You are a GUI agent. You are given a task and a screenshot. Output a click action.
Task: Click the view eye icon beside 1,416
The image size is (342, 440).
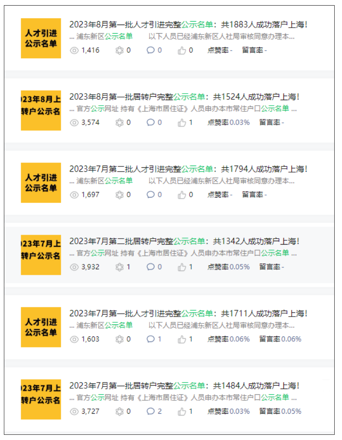(x=74, y=50)
